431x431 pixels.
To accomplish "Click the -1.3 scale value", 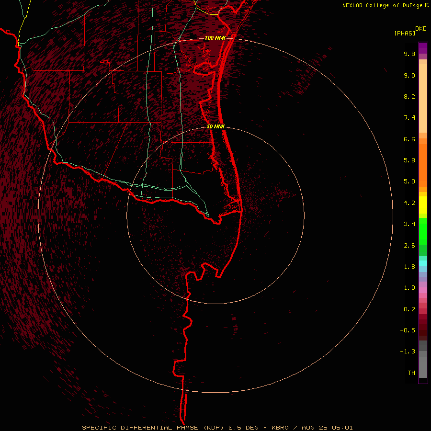I will point(408,352).
